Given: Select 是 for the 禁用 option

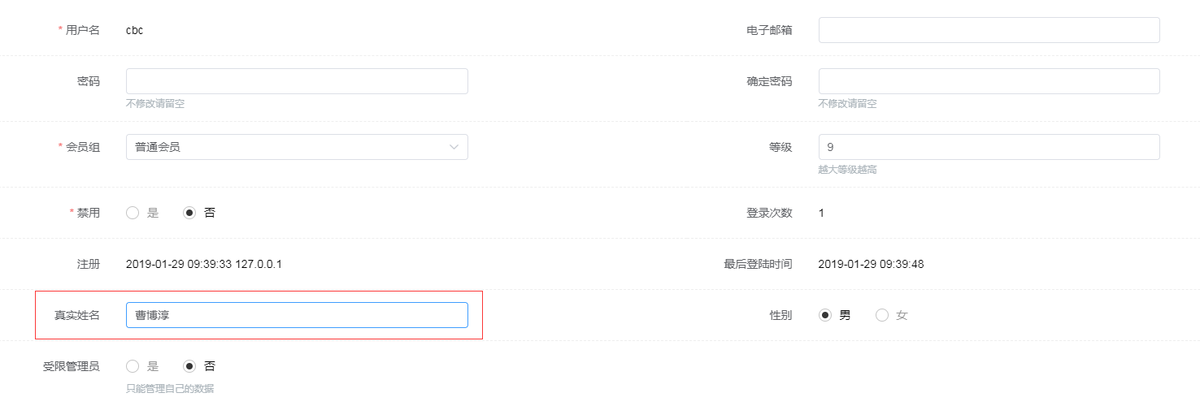Looking at the screenshot, I should (133, 213).
